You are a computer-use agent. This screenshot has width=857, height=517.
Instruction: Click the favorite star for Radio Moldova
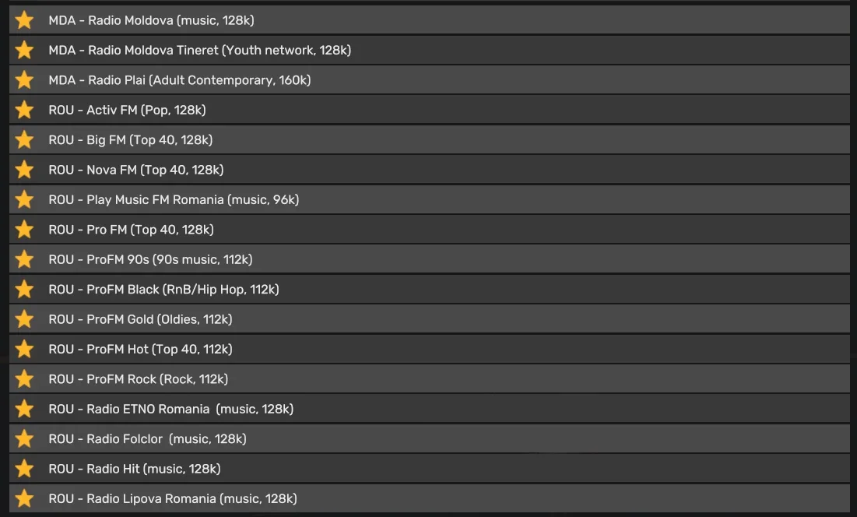(25, 20)
